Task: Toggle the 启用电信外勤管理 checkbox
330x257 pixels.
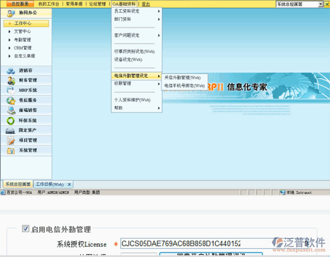Action: [x=26, y=229]
